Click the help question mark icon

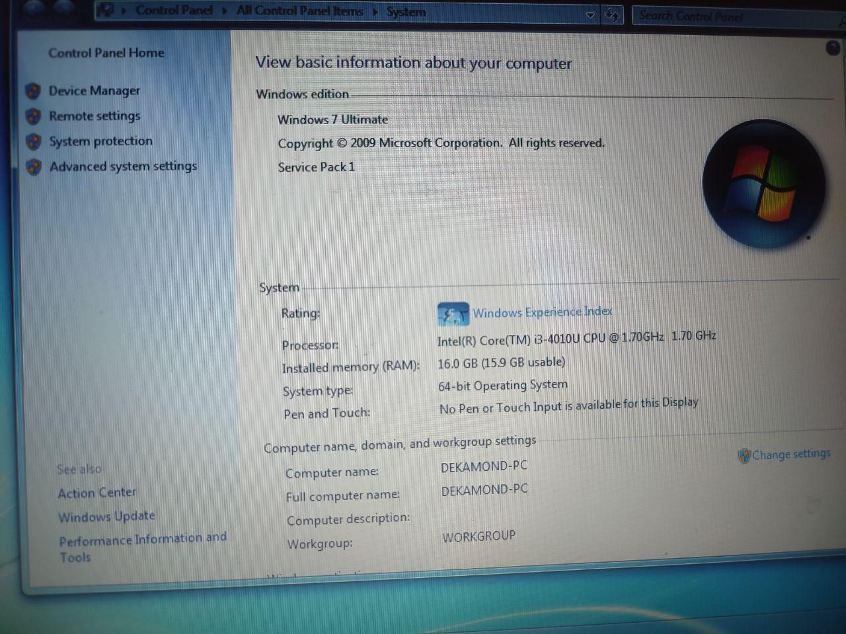[833, 48]
